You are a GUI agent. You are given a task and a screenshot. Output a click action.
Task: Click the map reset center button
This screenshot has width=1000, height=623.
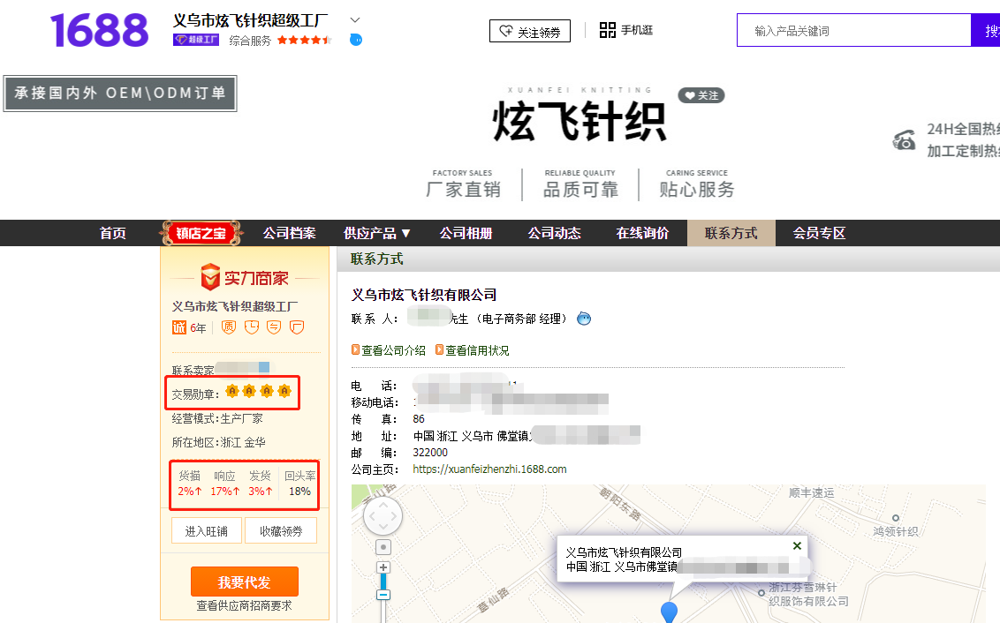(x=383, y=547)
